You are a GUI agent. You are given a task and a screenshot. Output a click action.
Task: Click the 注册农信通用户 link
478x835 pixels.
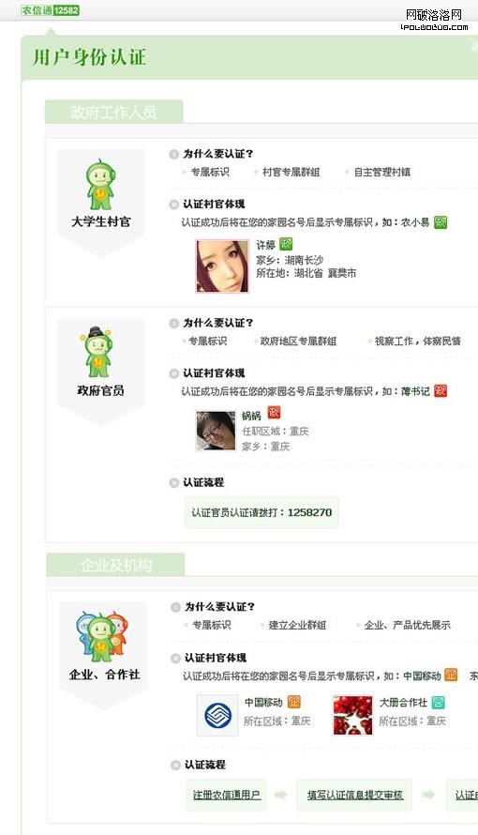[x=227, y=795]
